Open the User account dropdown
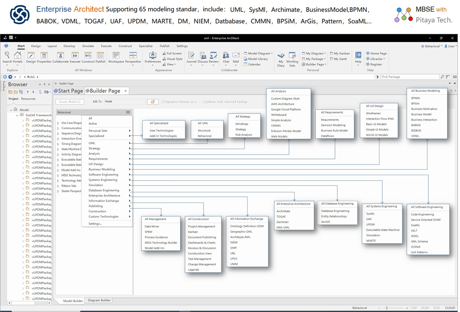The height and width of the screenshot is (312, 460). click(450, 46)
